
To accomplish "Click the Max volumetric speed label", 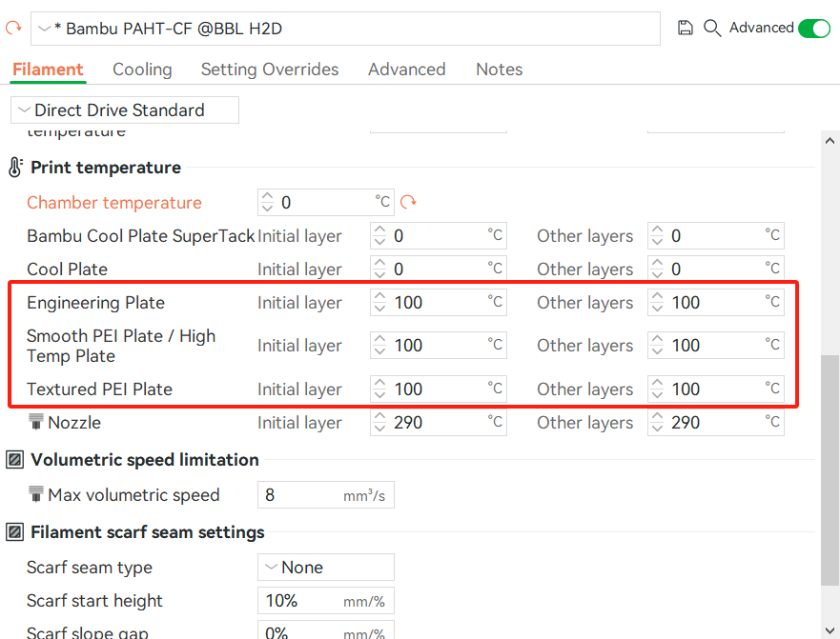I will [133, 495].
